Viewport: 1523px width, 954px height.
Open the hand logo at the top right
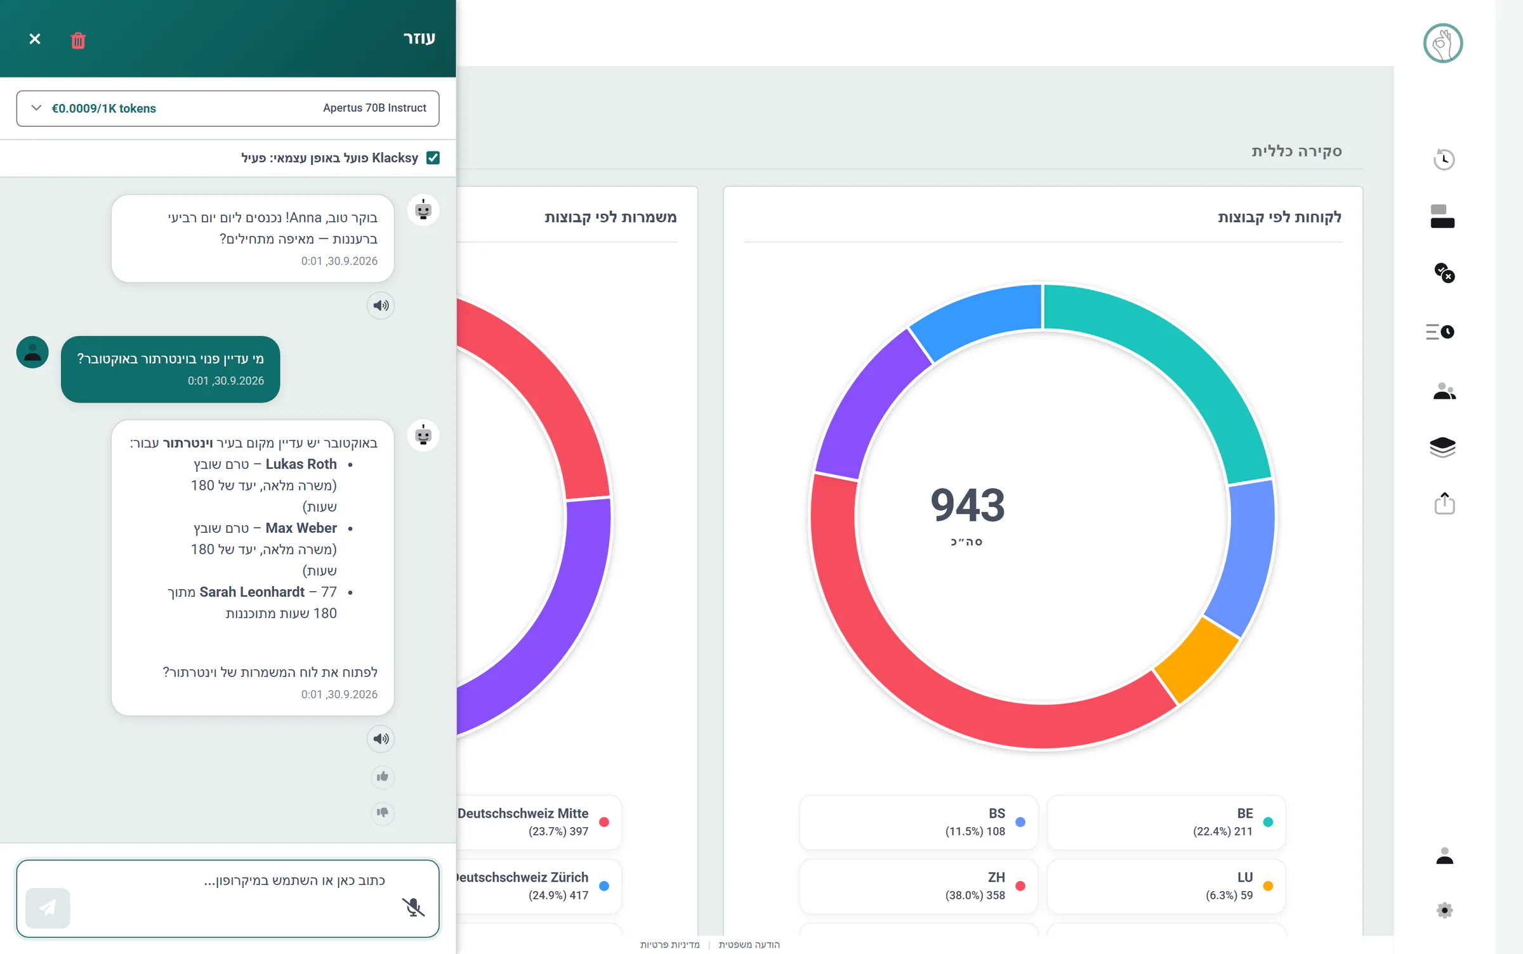click(x=1443, y=43)
